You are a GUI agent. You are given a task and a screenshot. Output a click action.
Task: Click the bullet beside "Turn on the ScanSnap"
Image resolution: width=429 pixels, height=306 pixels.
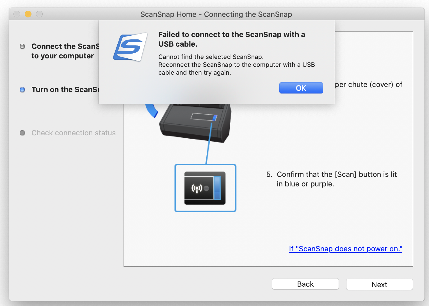point(22,90)
